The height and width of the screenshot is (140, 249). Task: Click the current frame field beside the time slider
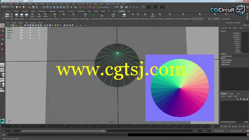pos(215,126)
